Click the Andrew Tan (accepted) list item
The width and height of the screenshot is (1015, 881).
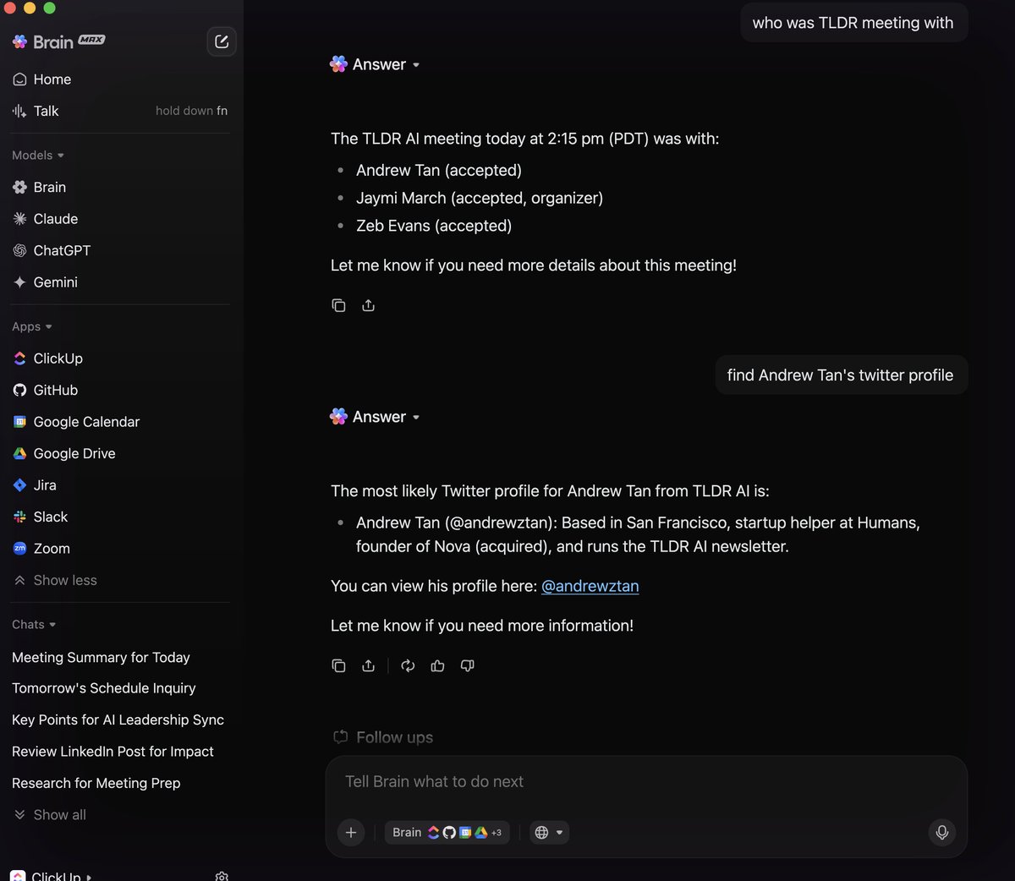[438, 171]
